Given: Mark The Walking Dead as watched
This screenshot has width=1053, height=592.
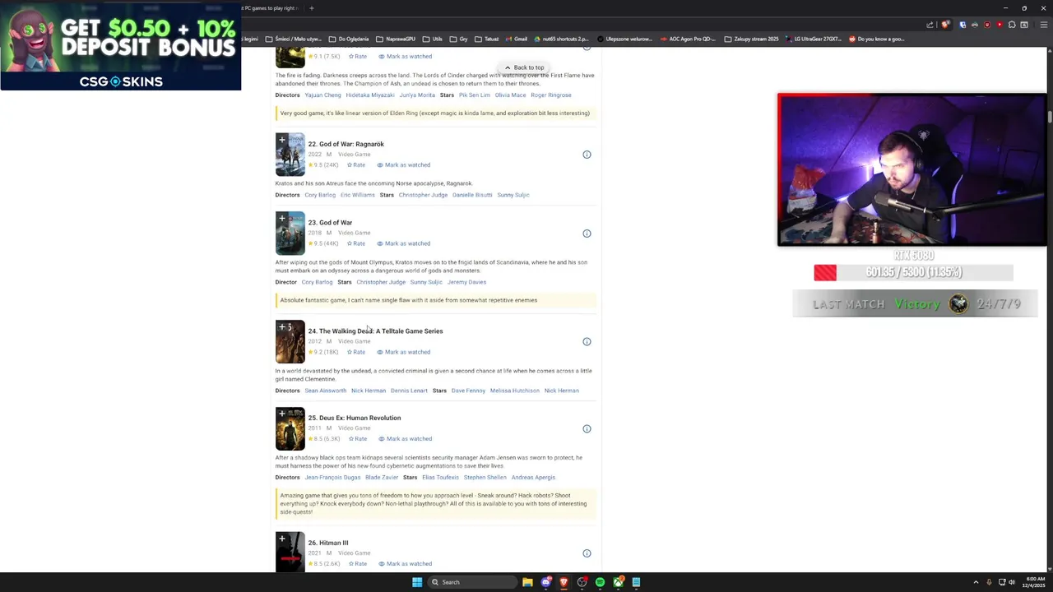Looking at the screenshot, I should [403, 352].
